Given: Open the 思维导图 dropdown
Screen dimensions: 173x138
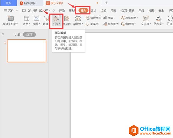Looking at the screenshot, I should pos(138,18).
